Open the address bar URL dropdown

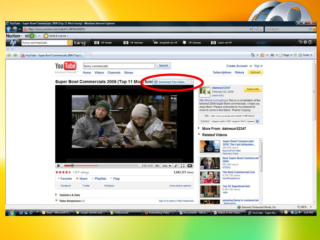251,29
